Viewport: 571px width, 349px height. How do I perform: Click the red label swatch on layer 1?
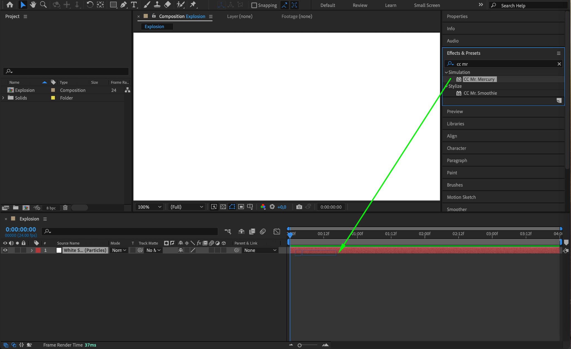click(38, 250)
